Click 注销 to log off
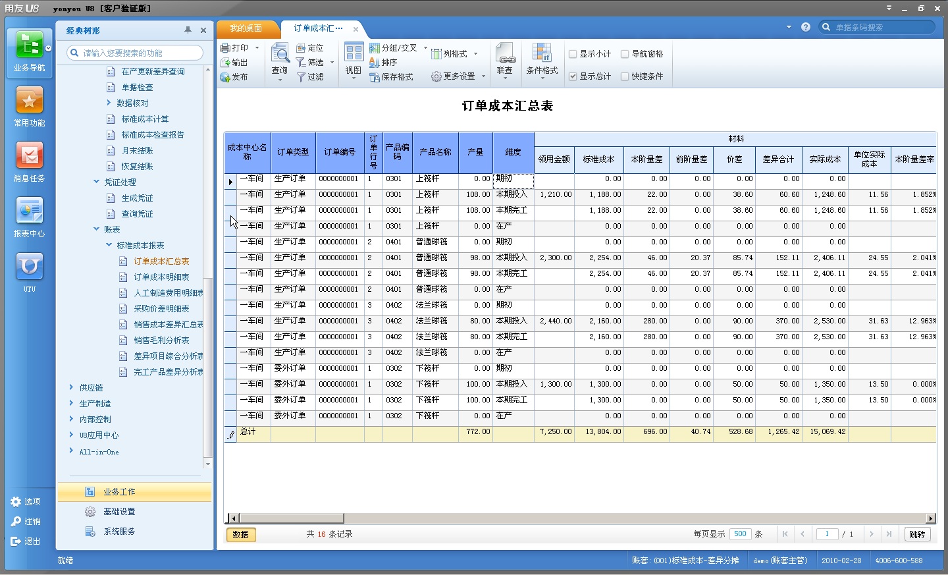948x575 pixels. (26, 522)
